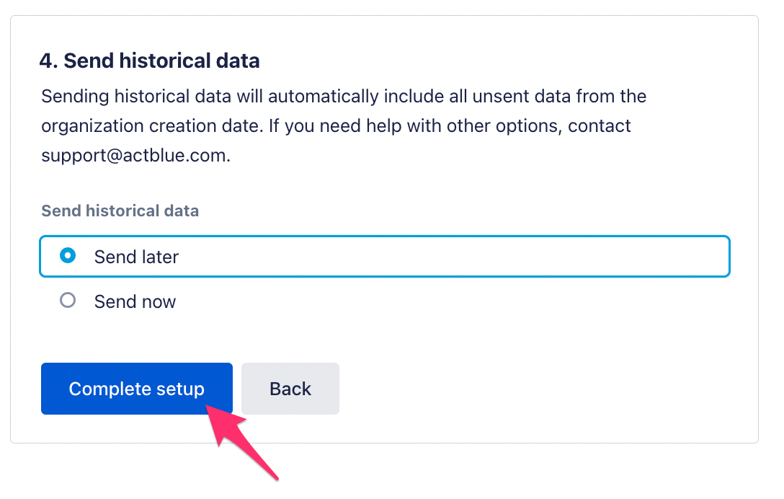
Task: Click the support@actblue.com email address
Action: coord(134,156)
